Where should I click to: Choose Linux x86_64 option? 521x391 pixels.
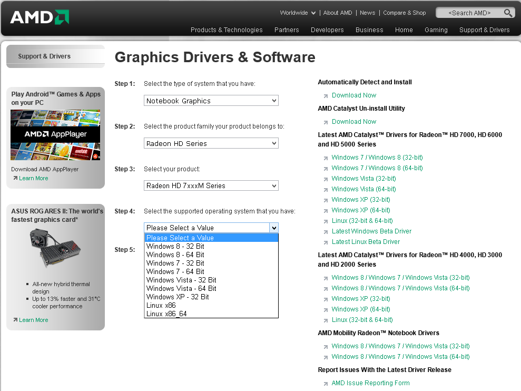(211, 314)
